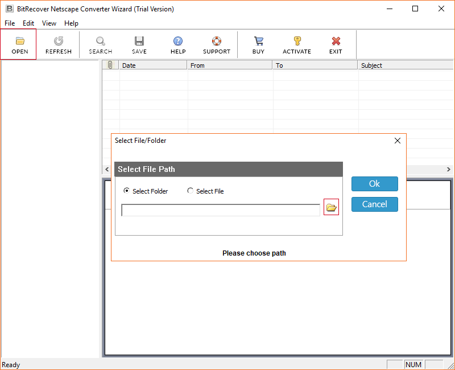Click the 'Select File Path' header
The height and width of the screenshot is (370, 455).
(x=229, y=169)
